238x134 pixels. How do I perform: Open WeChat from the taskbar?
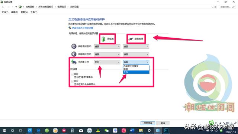(107, 131)
